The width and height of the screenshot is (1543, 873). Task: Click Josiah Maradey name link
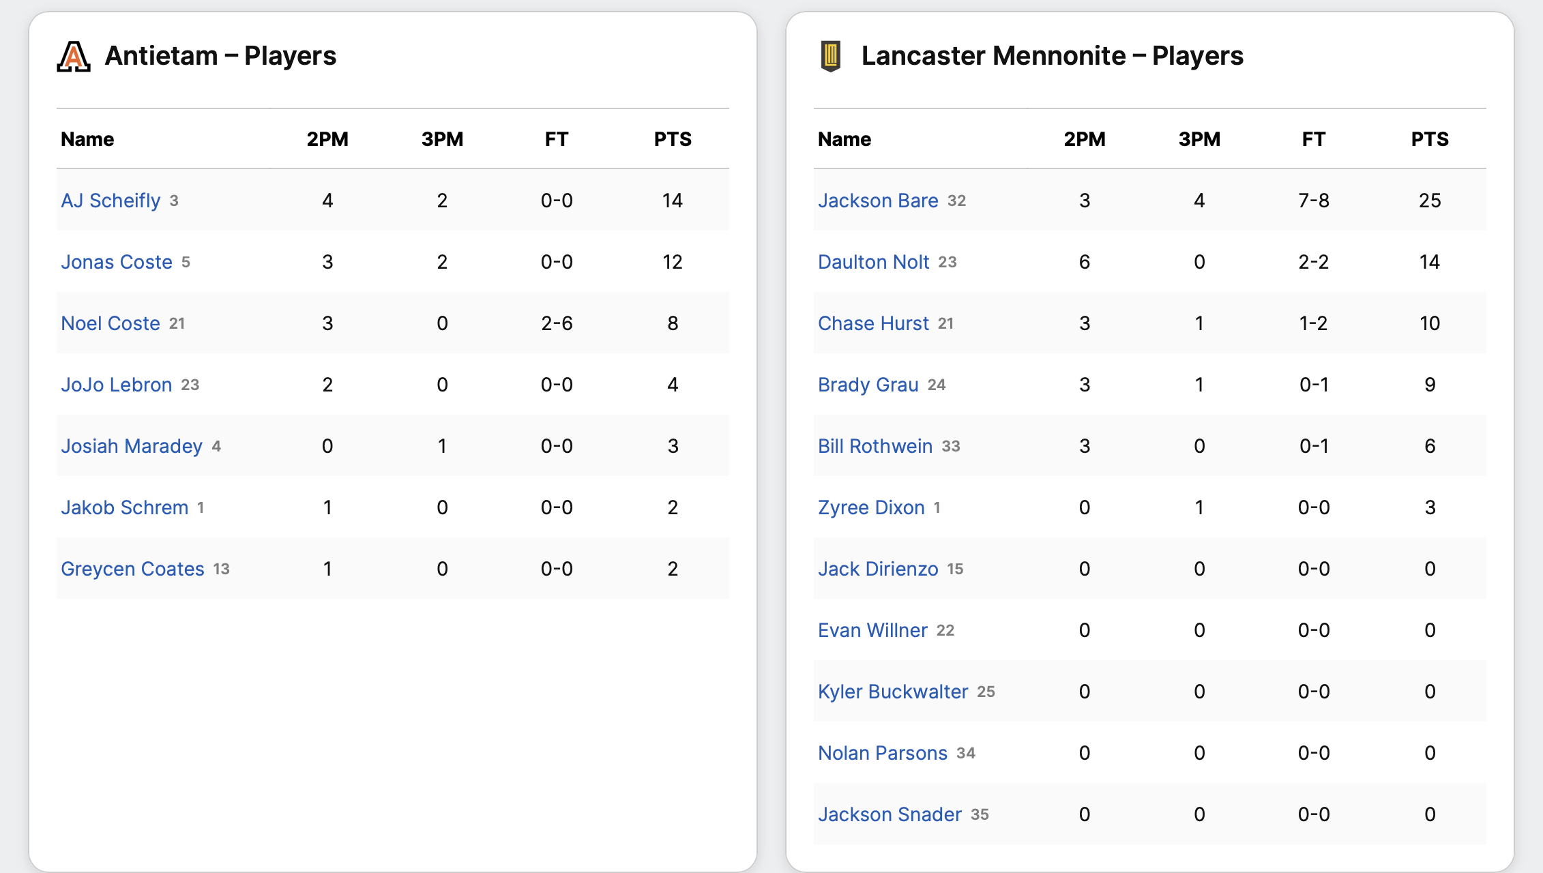132,446
